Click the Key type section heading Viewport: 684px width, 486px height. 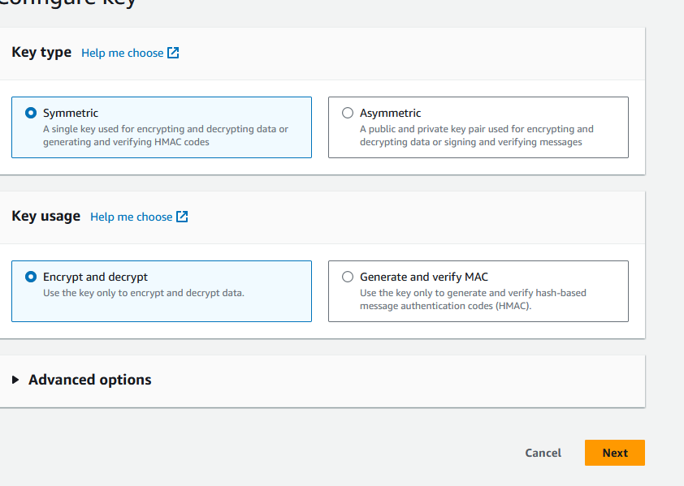(41, 52)
